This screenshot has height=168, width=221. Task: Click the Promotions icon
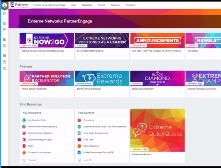point(79,120)
